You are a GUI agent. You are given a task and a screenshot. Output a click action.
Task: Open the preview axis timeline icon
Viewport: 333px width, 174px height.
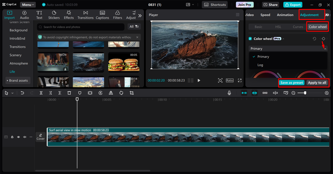coord(286,93)
